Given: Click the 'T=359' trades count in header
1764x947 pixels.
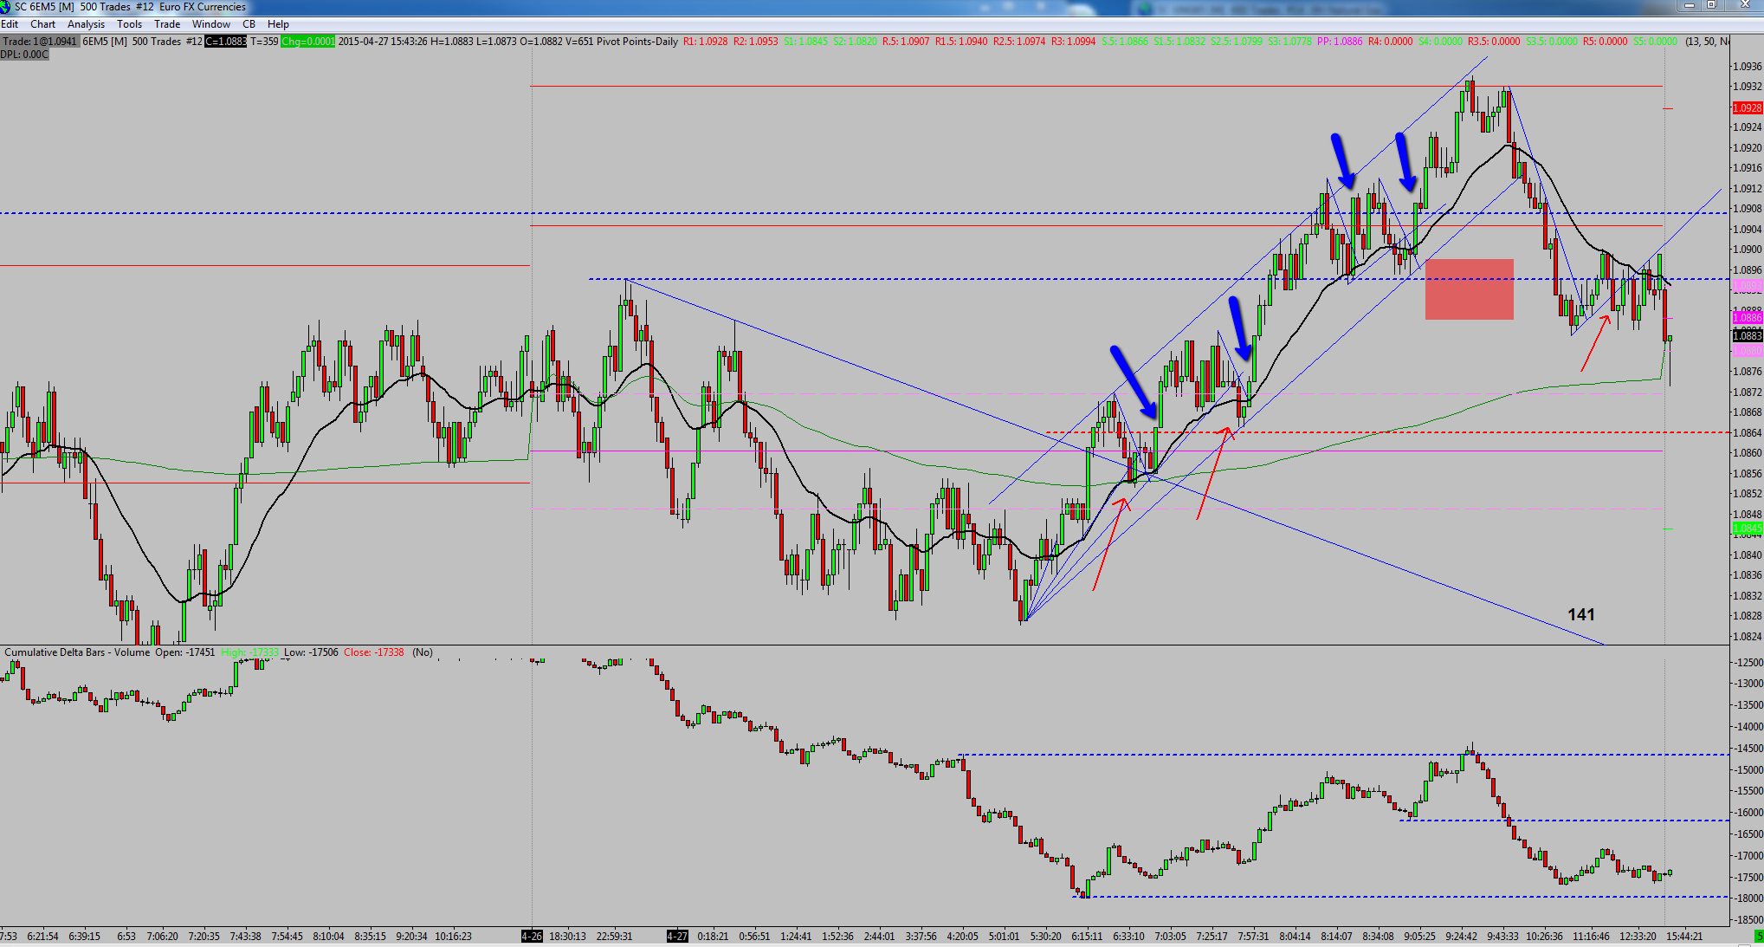Looking at the screenshot, I should click(x=265, y=42).
